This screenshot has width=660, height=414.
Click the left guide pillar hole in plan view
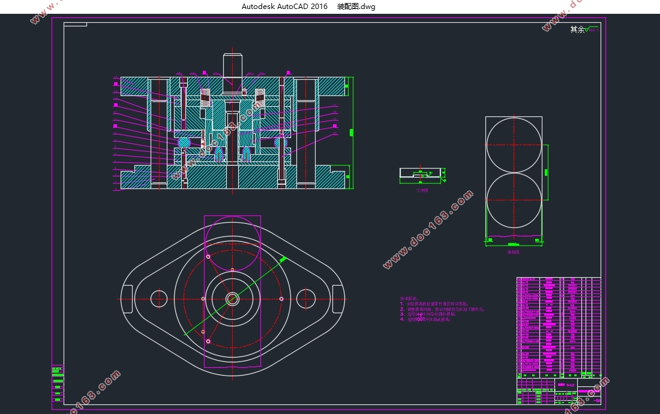pyautogui.click(x=158, y=299)
